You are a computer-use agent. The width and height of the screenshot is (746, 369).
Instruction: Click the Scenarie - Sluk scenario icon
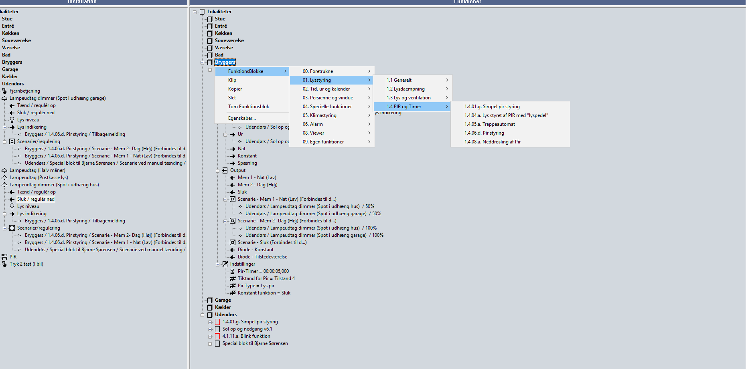click(x=233, y=242)
